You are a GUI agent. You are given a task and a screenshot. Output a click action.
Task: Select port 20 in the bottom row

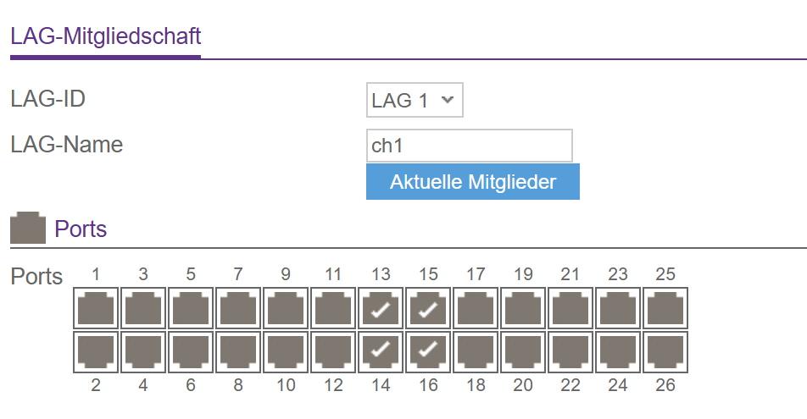(523, 351)
